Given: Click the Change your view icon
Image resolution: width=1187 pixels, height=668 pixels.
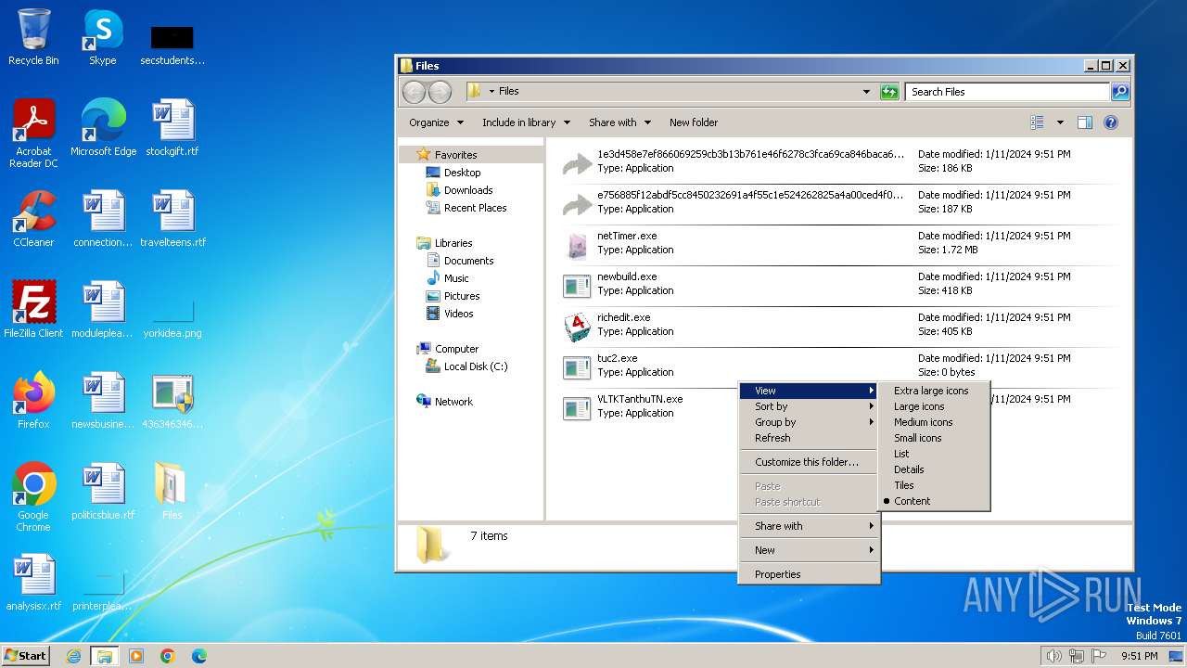Looking at the screenshot, I should [1037, 122].
